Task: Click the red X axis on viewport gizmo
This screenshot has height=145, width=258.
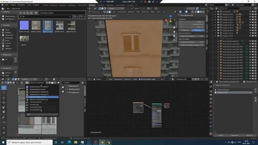Action: [x=166, y=20]
